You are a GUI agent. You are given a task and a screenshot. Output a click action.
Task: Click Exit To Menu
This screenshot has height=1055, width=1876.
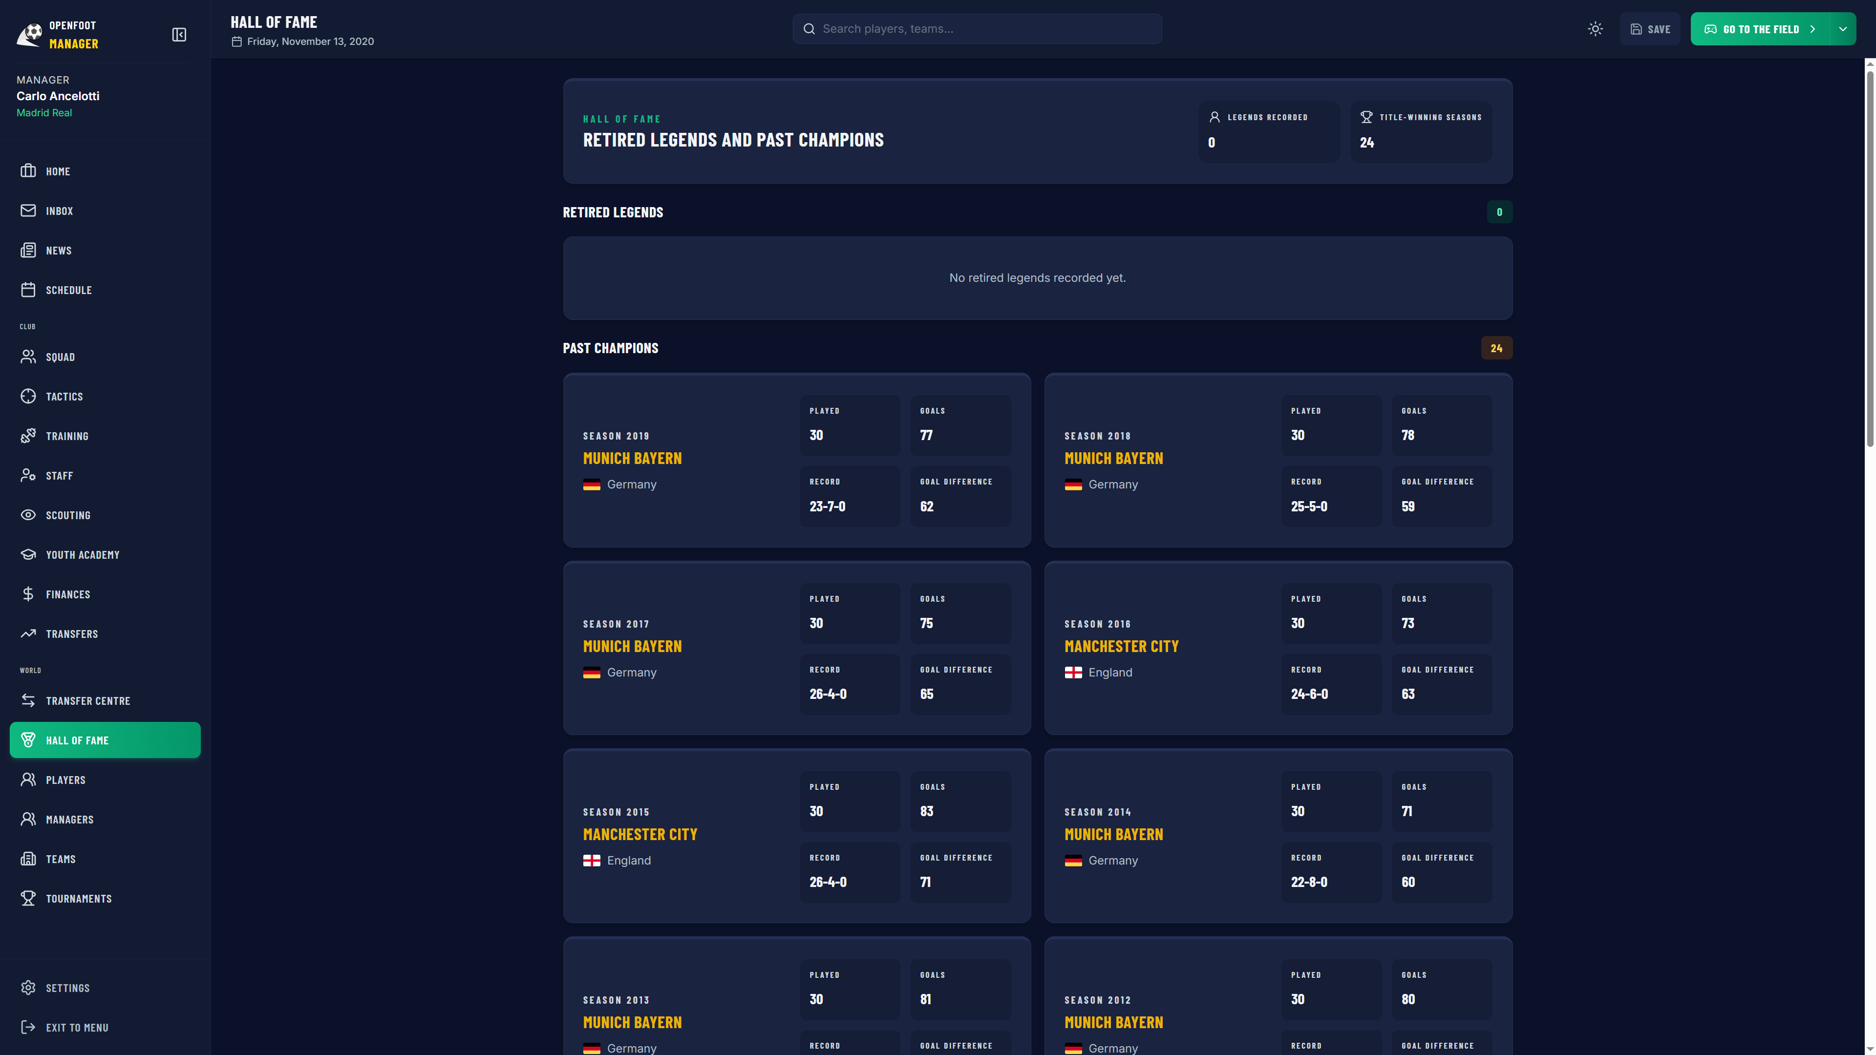105,1027
